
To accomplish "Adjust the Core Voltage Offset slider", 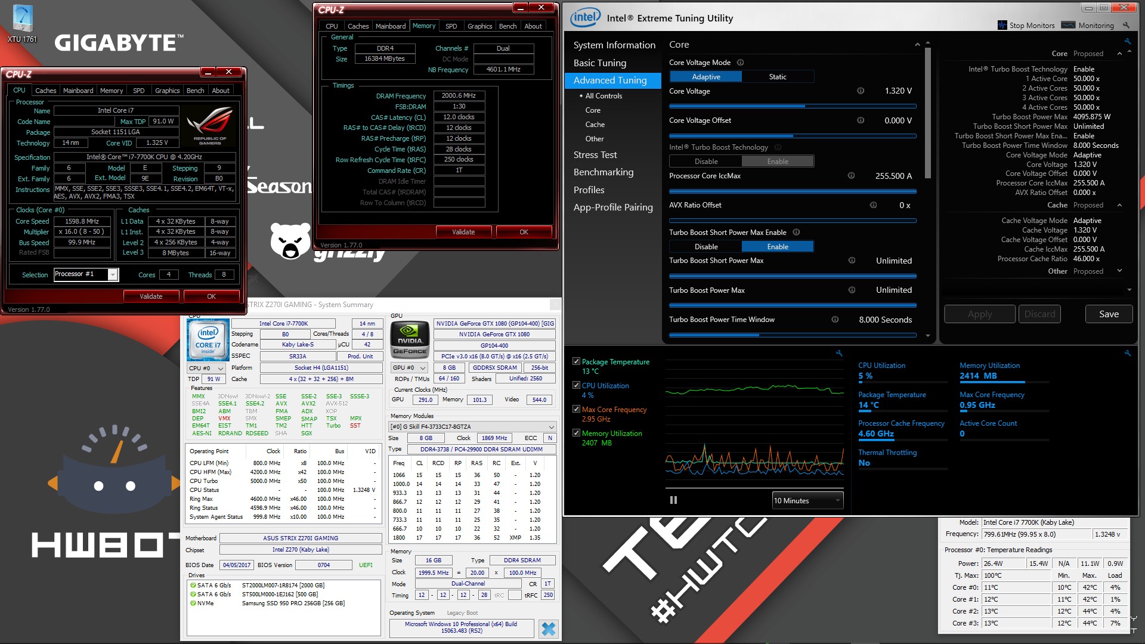I will [793, 136].
